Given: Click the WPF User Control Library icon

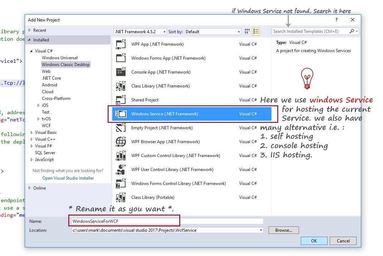Looking at the screenshot, I should pos(121,170).
